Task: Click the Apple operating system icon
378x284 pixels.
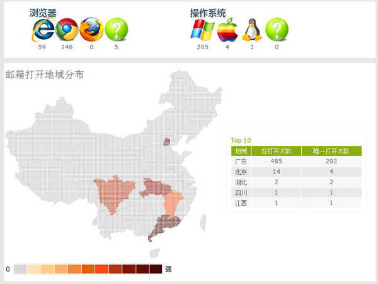Action: (x=227, y=30)
